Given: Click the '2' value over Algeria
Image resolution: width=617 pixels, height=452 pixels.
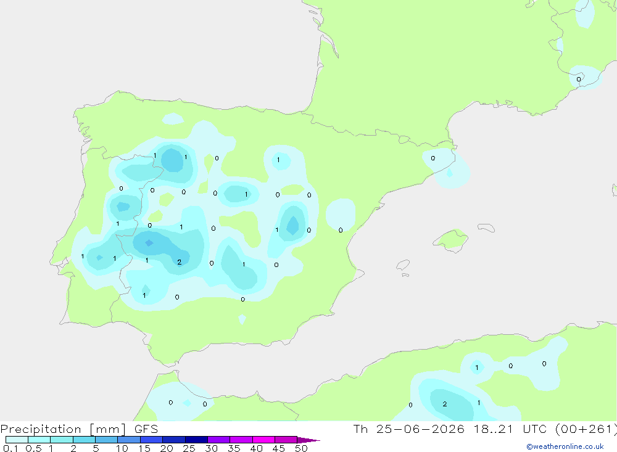Looking at the screenshot, I should 445,404.
